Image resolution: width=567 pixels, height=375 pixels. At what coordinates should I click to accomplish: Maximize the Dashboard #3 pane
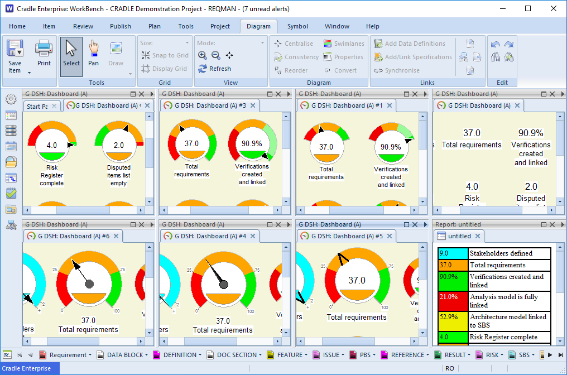pos(270,94)
